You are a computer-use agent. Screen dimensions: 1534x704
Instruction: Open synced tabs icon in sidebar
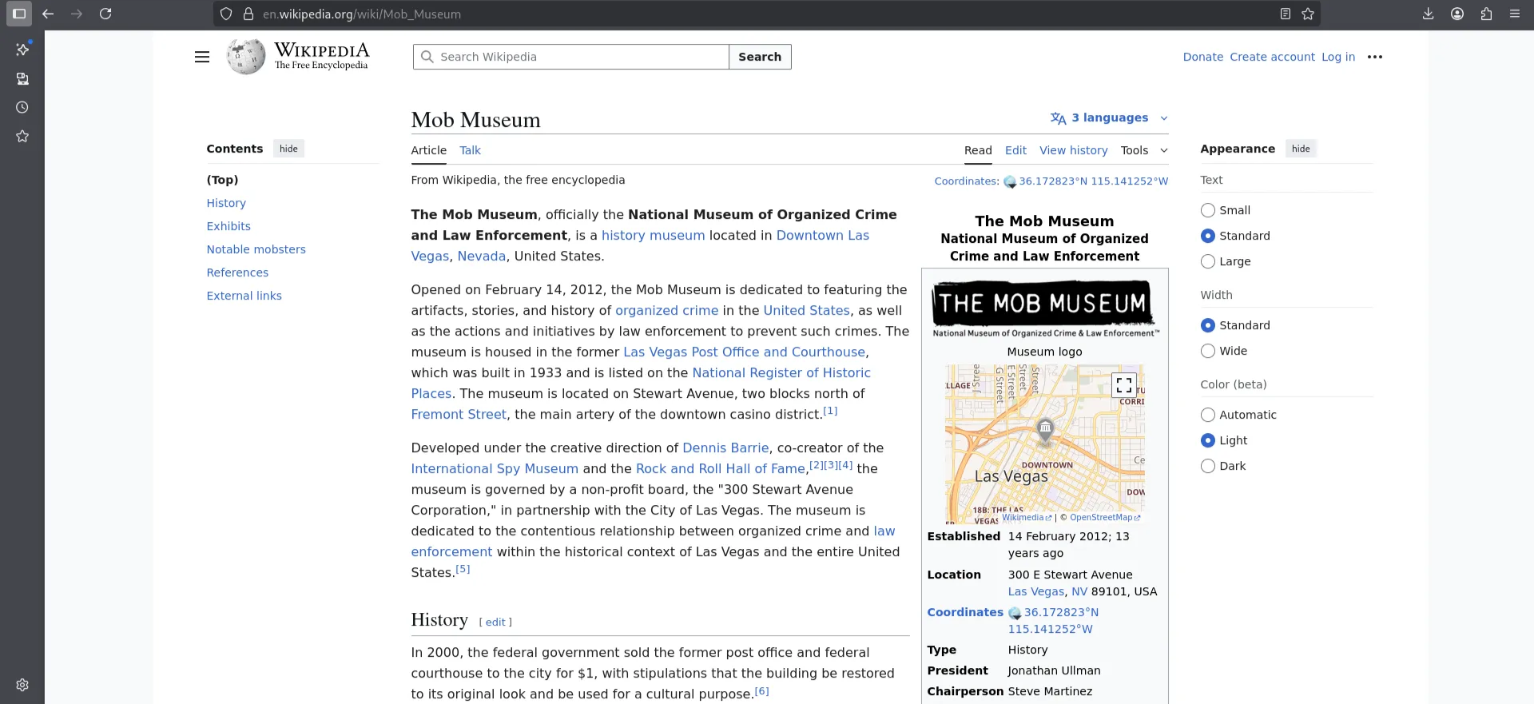point(22,78)
